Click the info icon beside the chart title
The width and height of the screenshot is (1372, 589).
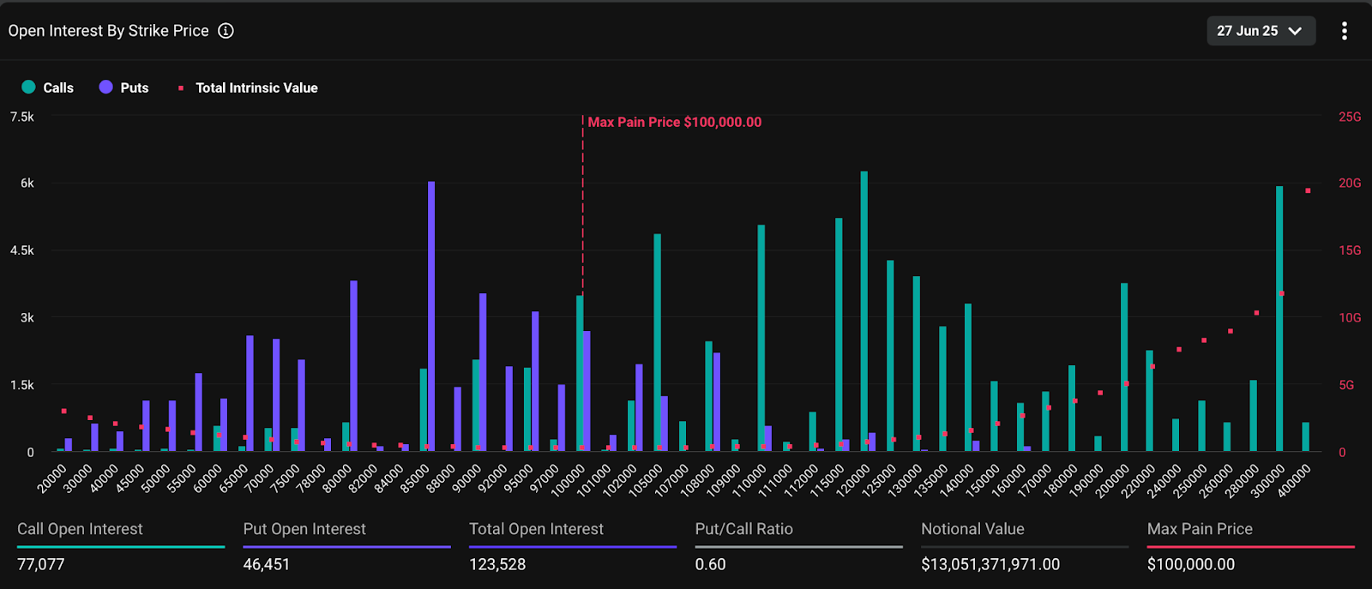click(x=226, y=31)
